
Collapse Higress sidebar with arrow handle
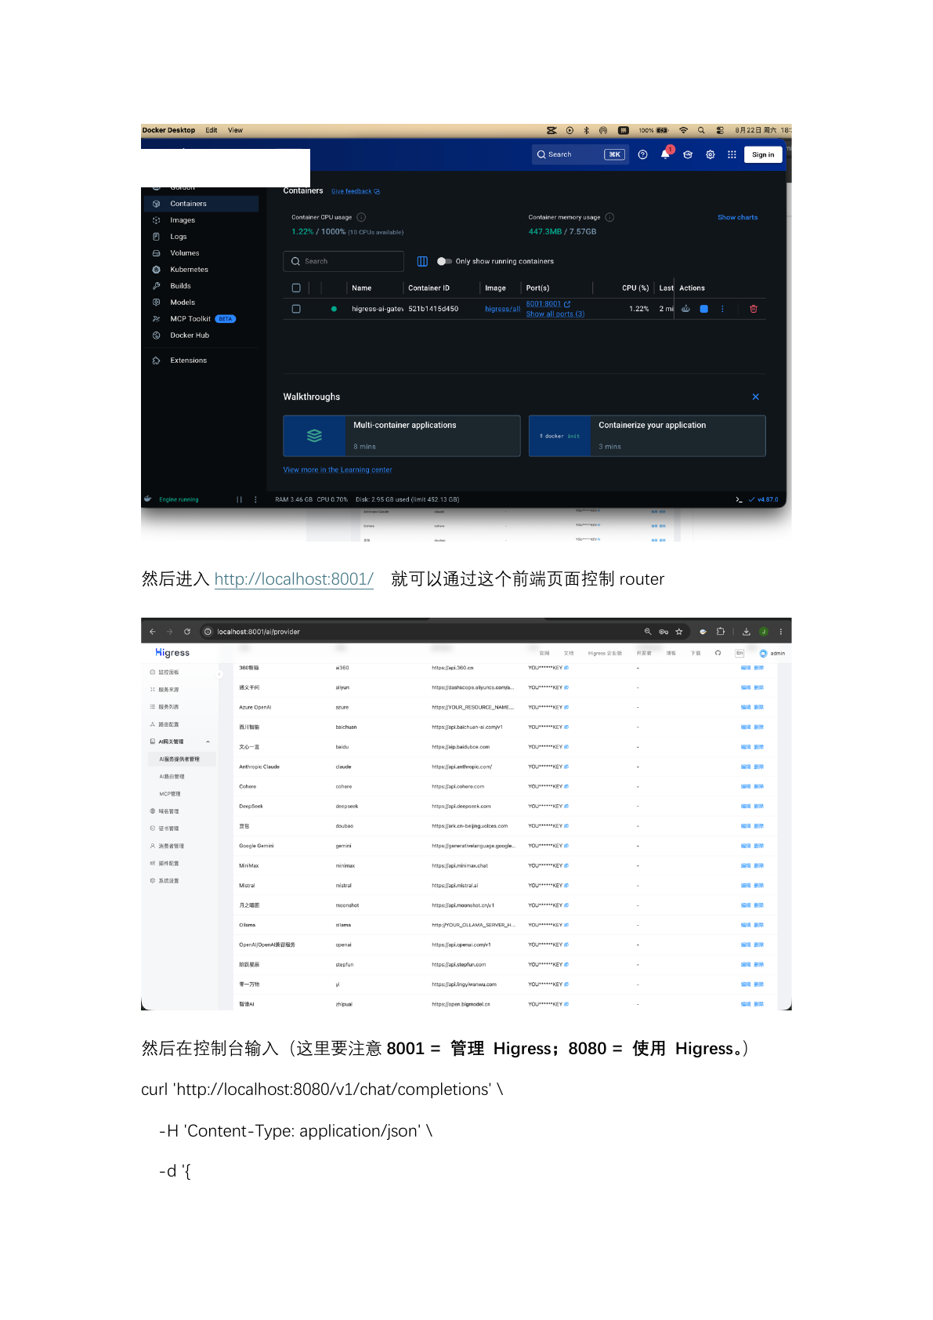tap(219, 674)
